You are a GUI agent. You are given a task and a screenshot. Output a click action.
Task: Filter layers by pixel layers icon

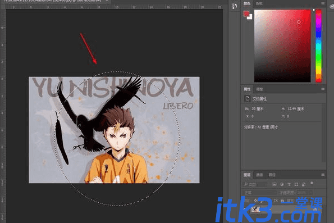point(274,184)
